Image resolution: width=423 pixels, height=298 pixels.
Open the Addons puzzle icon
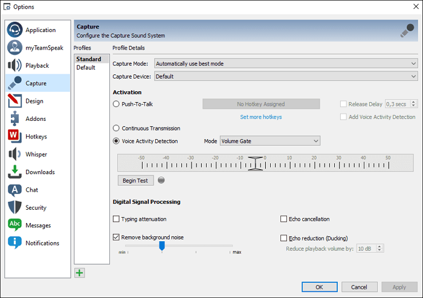coord(15,118)
